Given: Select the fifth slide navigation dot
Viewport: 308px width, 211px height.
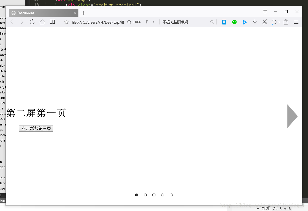Looking at the screenshot, I should click(171, 195).
